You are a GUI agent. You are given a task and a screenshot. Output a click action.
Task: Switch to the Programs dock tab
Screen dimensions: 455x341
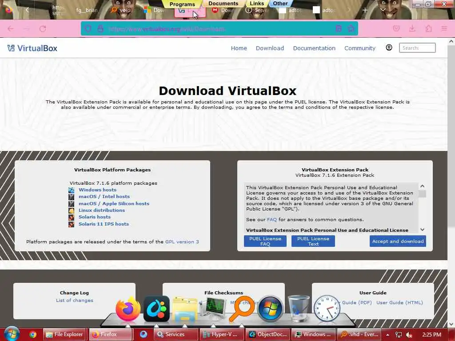point(182,4)
